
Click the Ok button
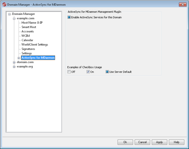[x=125, y=142]
